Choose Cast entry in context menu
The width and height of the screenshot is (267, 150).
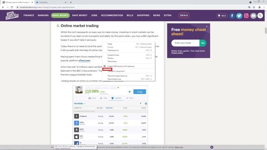tap(128, 61)
